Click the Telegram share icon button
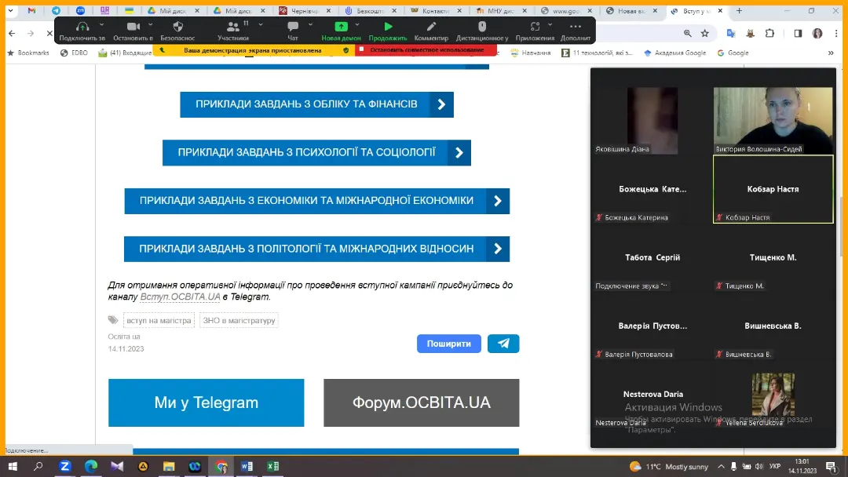Image resolution: width=848 pixels, height=477 pixels. [x=503, y=344]
